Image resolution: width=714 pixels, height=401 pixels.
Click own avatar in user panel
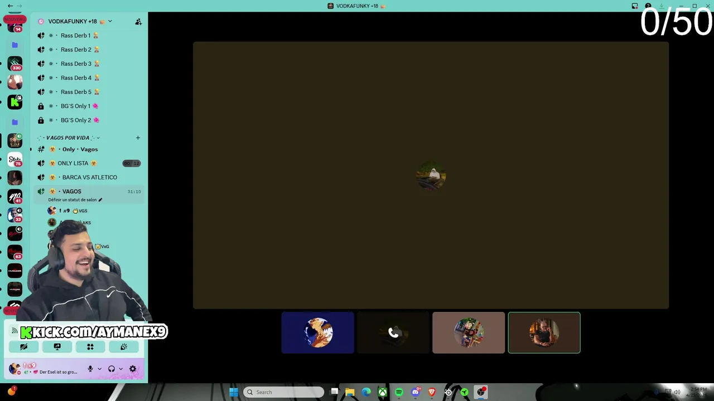(x=15, y=369)
